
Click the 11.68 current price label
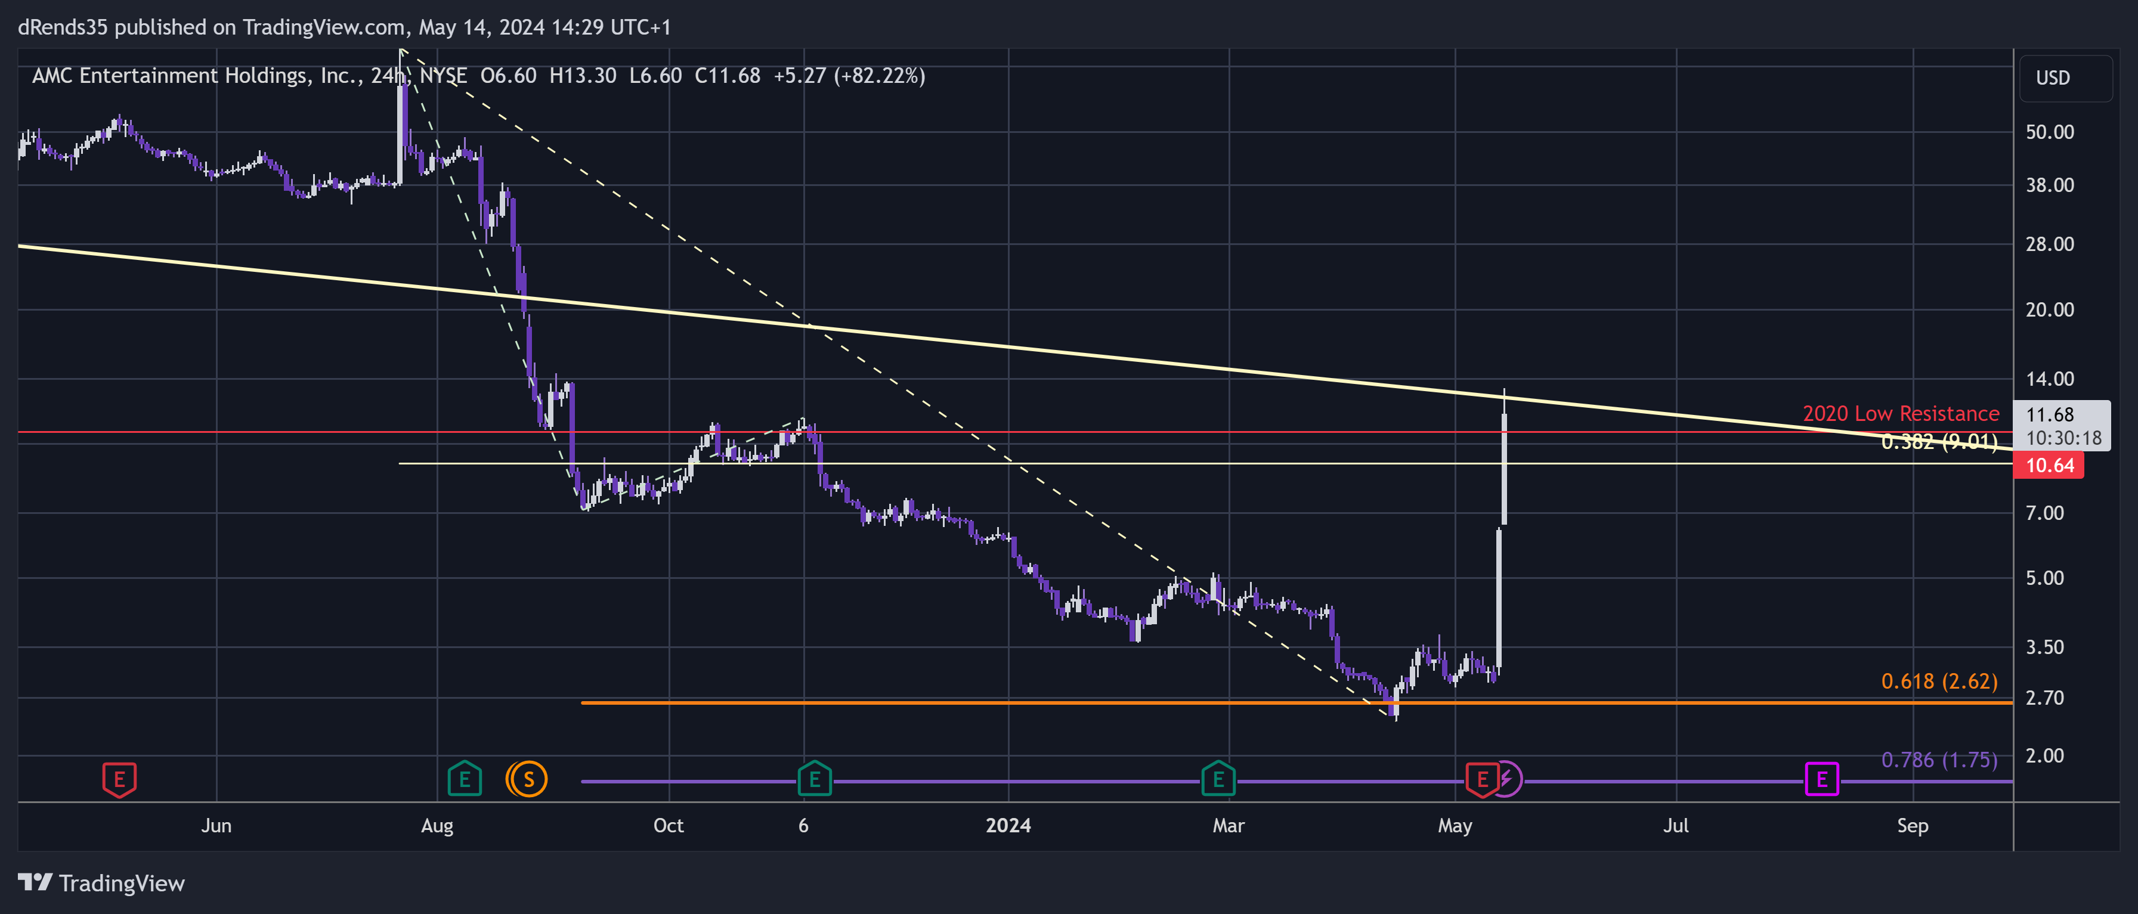(2049, 415)
